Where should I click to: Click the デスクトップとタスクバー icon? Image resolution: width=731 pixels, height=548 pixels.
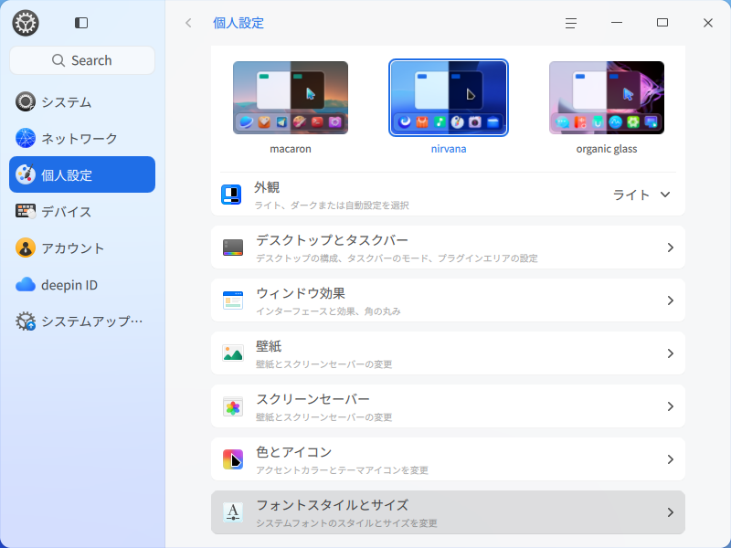(233, 247)
